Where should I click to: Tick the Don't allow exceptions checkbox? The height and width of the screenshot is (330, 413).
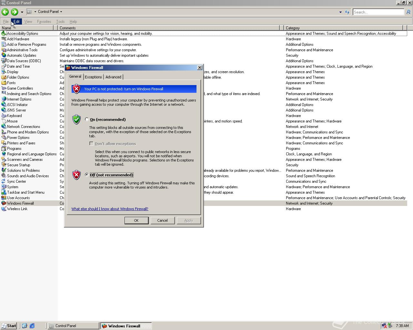tap(91, 143)
